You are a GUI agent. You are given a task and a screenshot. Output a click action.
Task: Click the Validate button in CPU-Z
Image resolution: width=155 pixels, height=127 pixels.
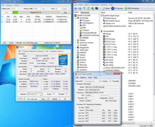pyautogui.click(x=55, y=99)
